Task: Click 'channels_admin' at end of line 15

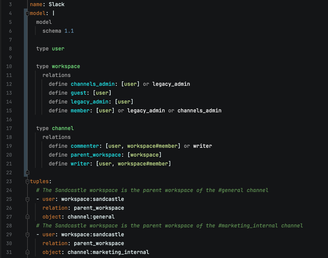Action: point(199,111)
